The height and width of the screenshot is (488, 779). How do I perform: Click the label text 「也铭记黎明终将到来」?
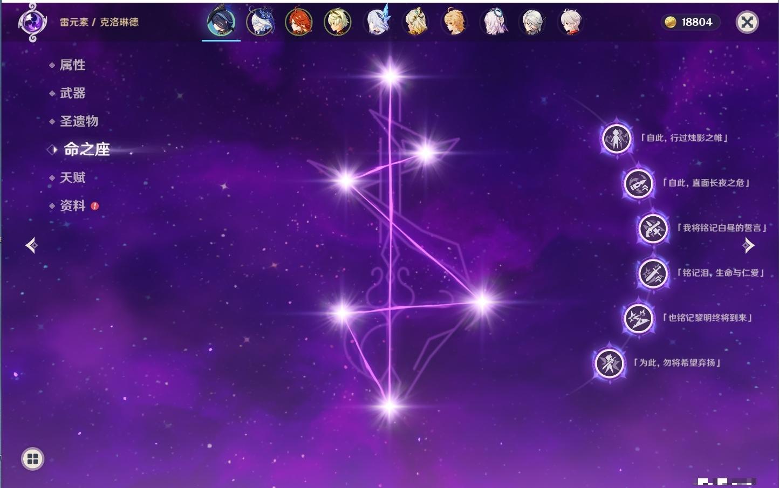707,318
